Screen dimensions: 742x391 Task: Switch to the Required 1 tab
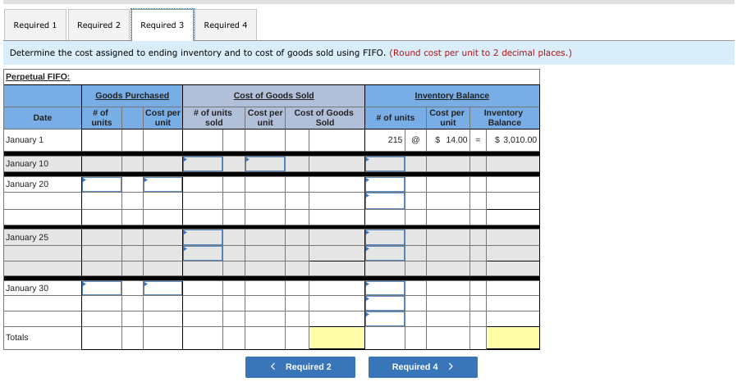tap(35, 25)
